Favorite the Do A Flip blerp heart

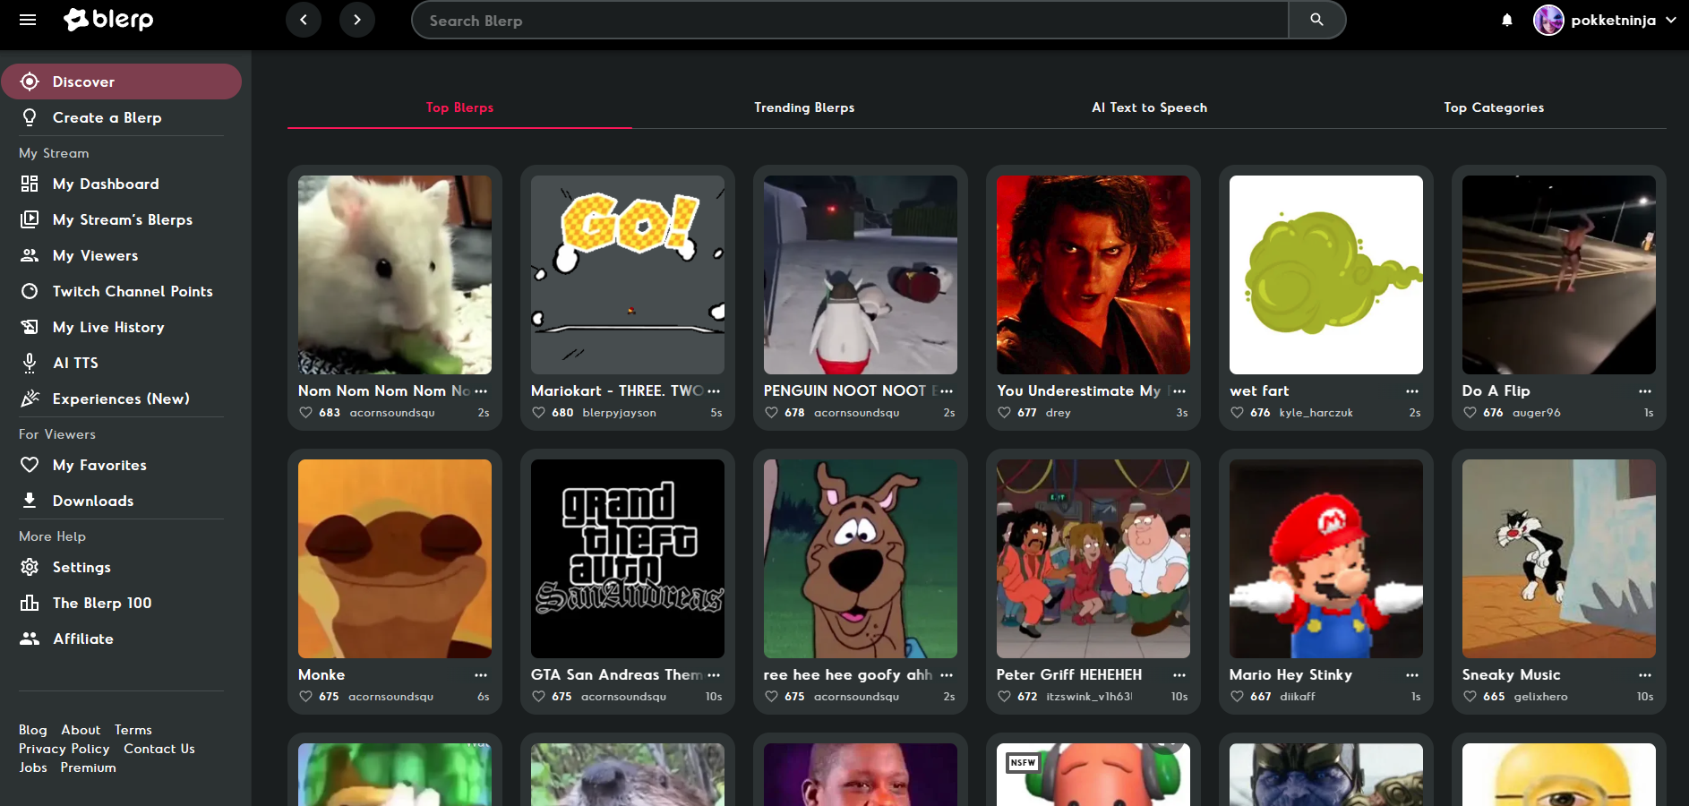tap(1470, 413)
